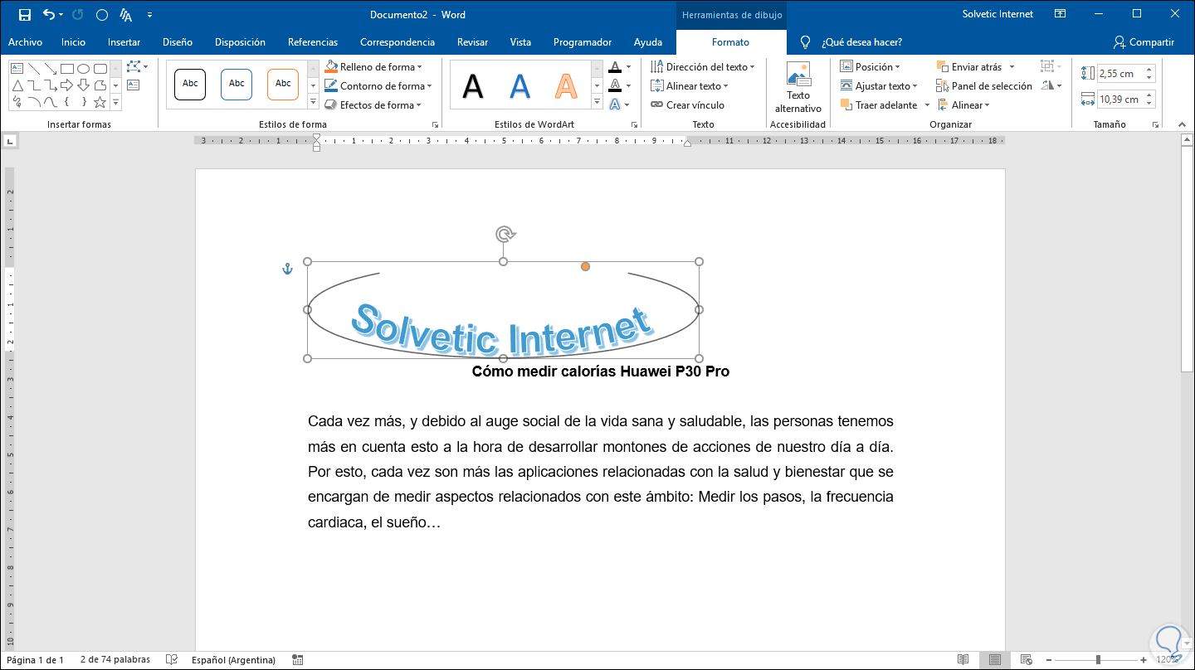This screenshot has width=1195, height=670.
Task: Open the Diseño tab
Action: coord(178,42)
